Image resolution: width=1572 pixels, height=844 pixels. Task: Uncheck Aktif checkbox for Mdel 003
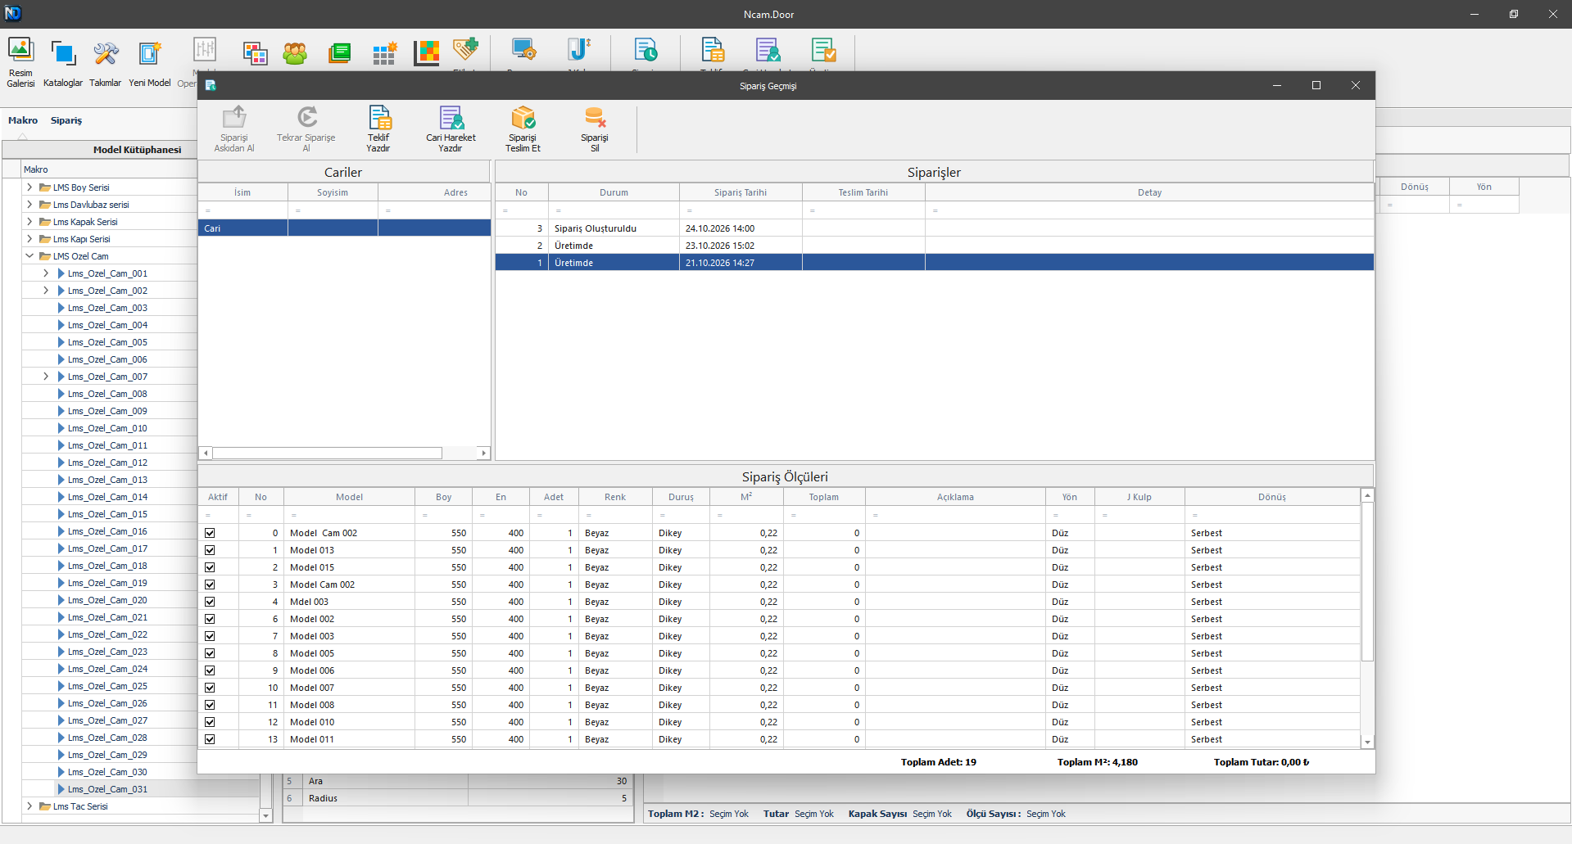pyautogui.click(x=210, y=602)
